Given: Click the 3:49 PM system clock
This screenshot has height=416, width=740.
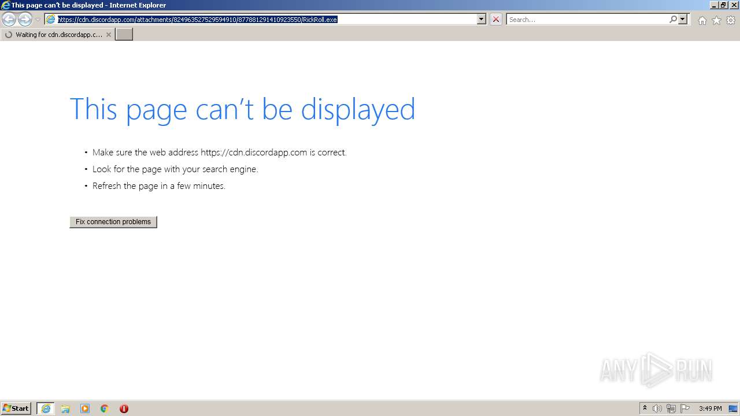Looking at the screenshot, I should pos(710,408).
